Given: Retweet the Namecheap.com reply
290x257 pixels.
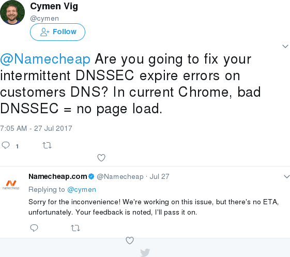Looking at the screenshot, I should [75, 228].
